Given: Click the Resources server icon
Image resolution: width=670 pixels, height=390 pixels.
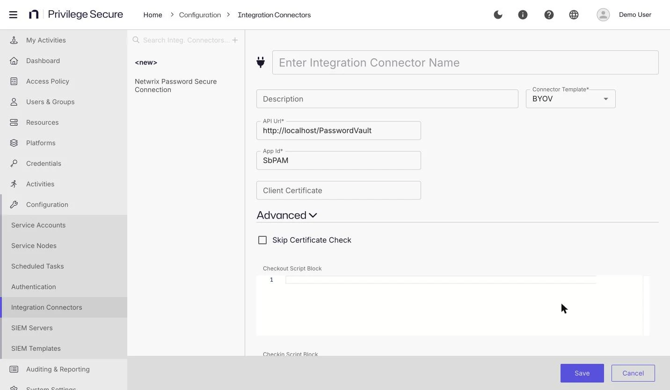Looking at the screenshot, I should pos(14,122).
